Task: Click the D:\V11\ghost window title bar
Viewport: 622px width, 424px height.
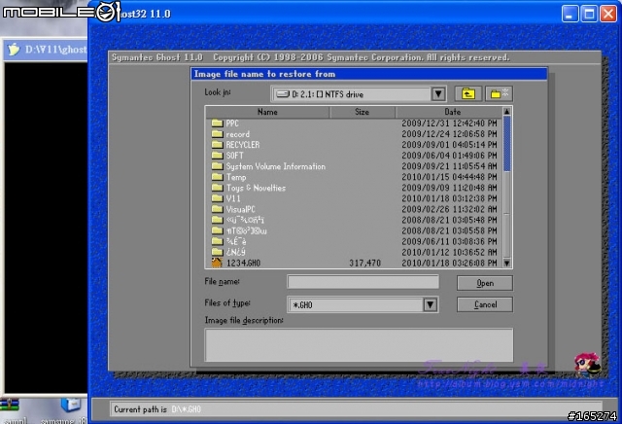Action: point(46,50)
